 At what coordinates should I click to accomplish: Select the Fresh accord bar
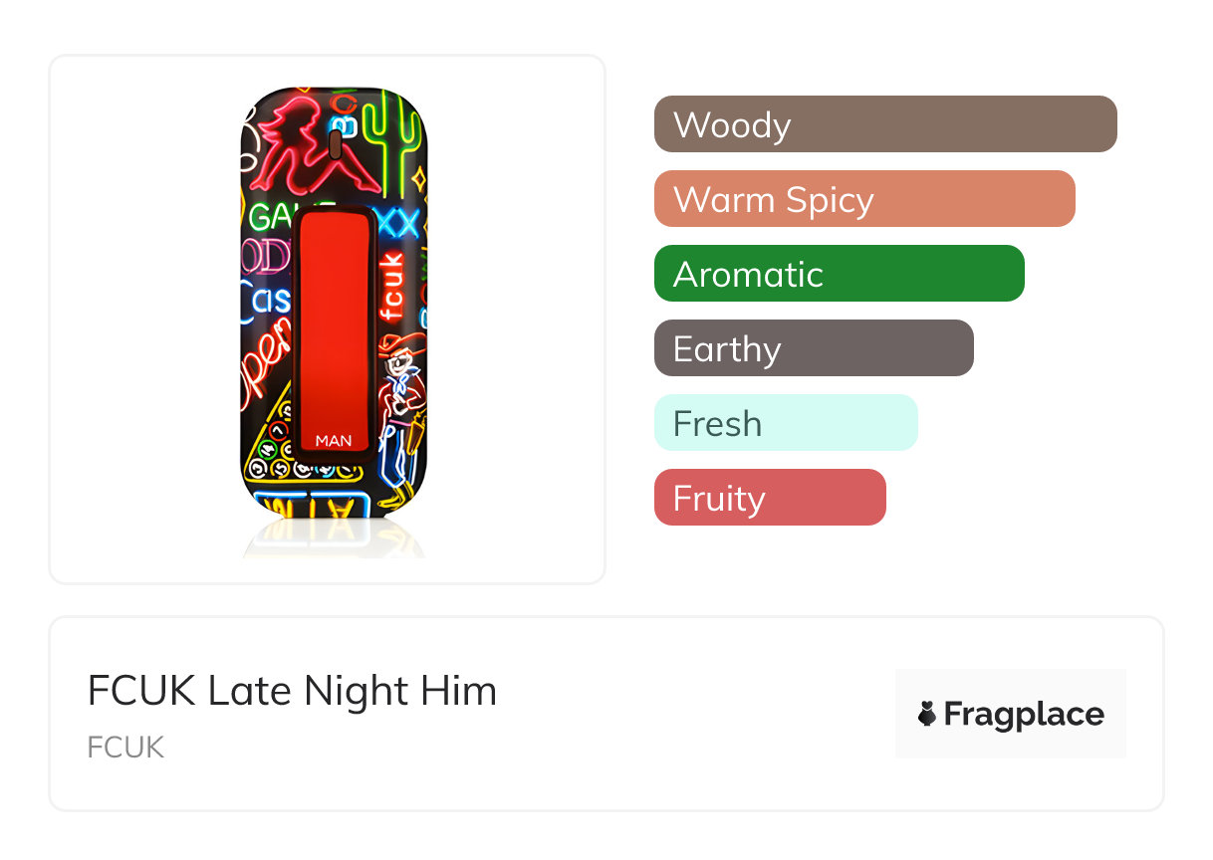(x=785, y=423)
